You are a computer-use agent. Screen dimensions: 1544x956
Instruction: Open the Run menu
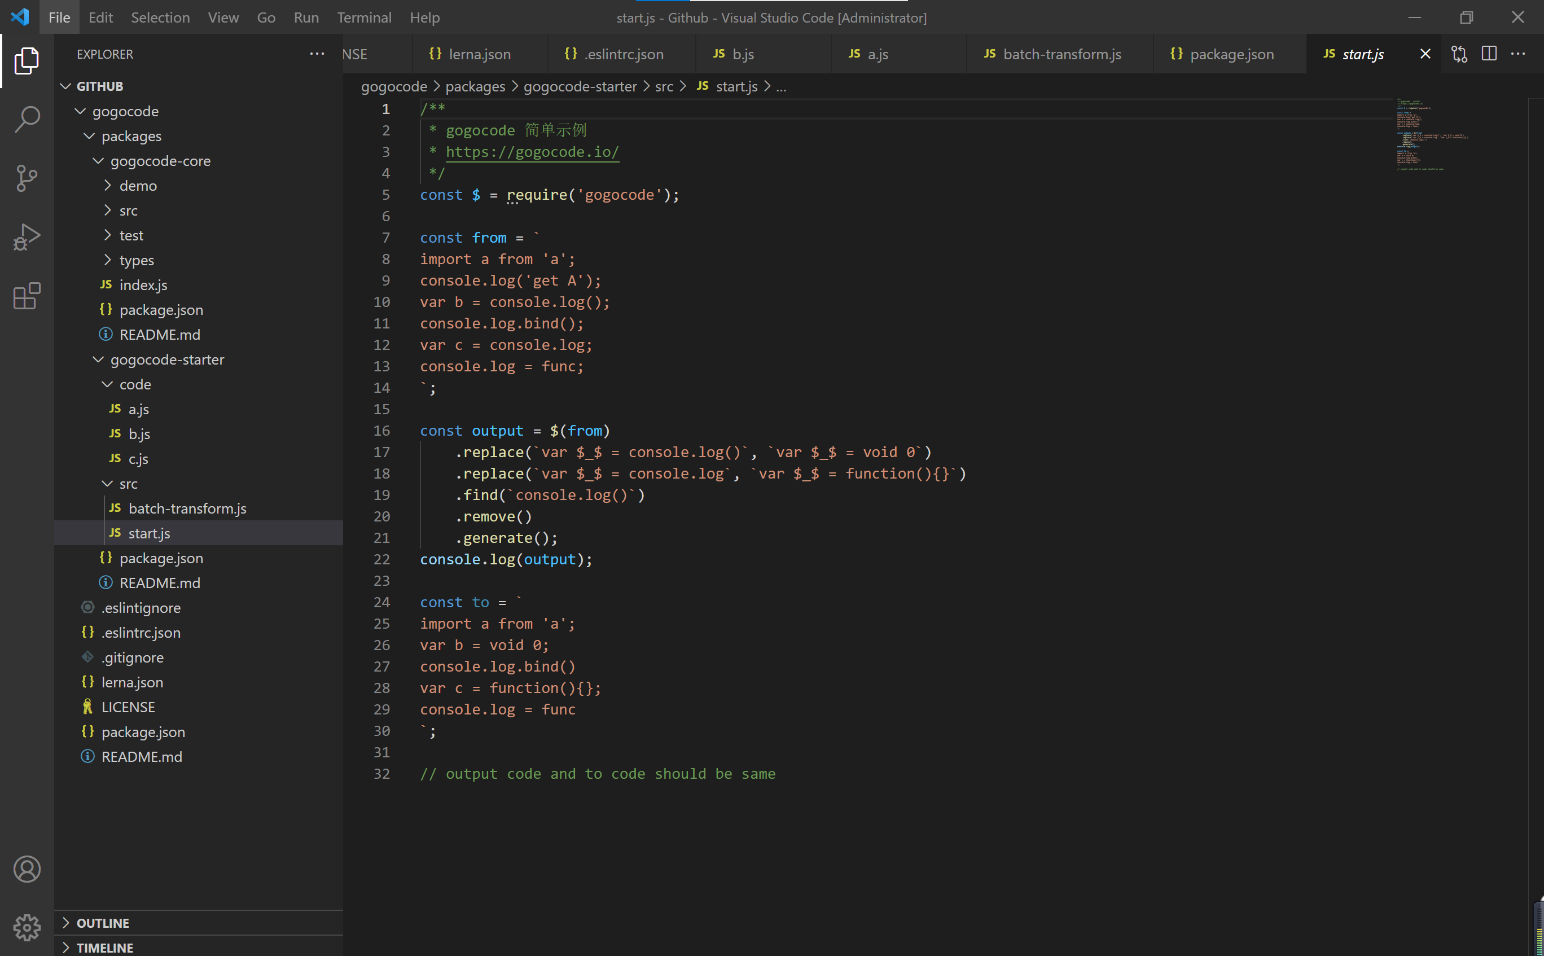pyautogui.click(x=306, y=17)
